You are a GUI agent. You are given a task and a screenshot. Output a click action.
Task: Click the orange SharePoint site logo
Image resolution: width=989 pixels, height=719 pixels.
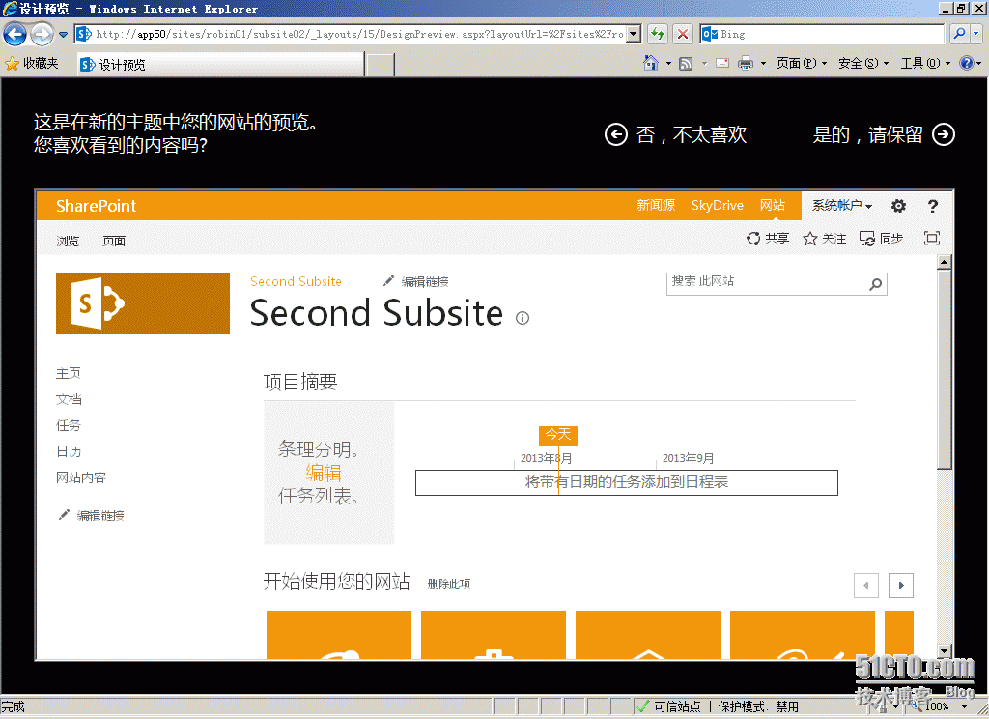pos(143,303)
